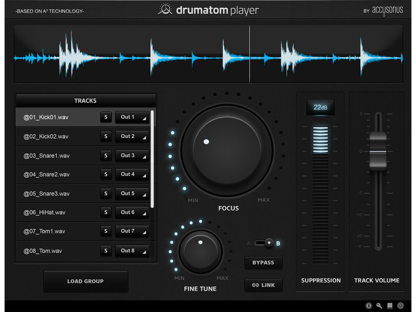
Task: Toggle solo on 06_HiHat.wav
Action: coord(106,212)
